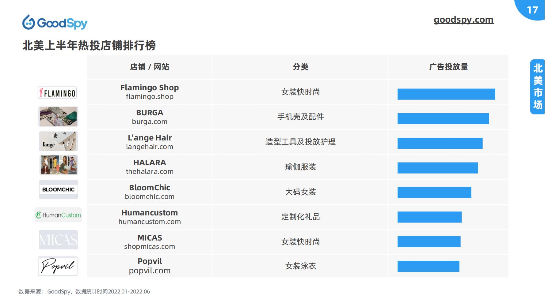Click the MICAS logo

click(x=58, y=240)
